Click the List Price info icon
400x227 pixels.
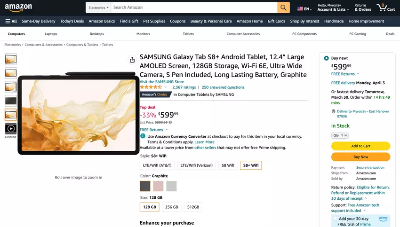[170, 122]
